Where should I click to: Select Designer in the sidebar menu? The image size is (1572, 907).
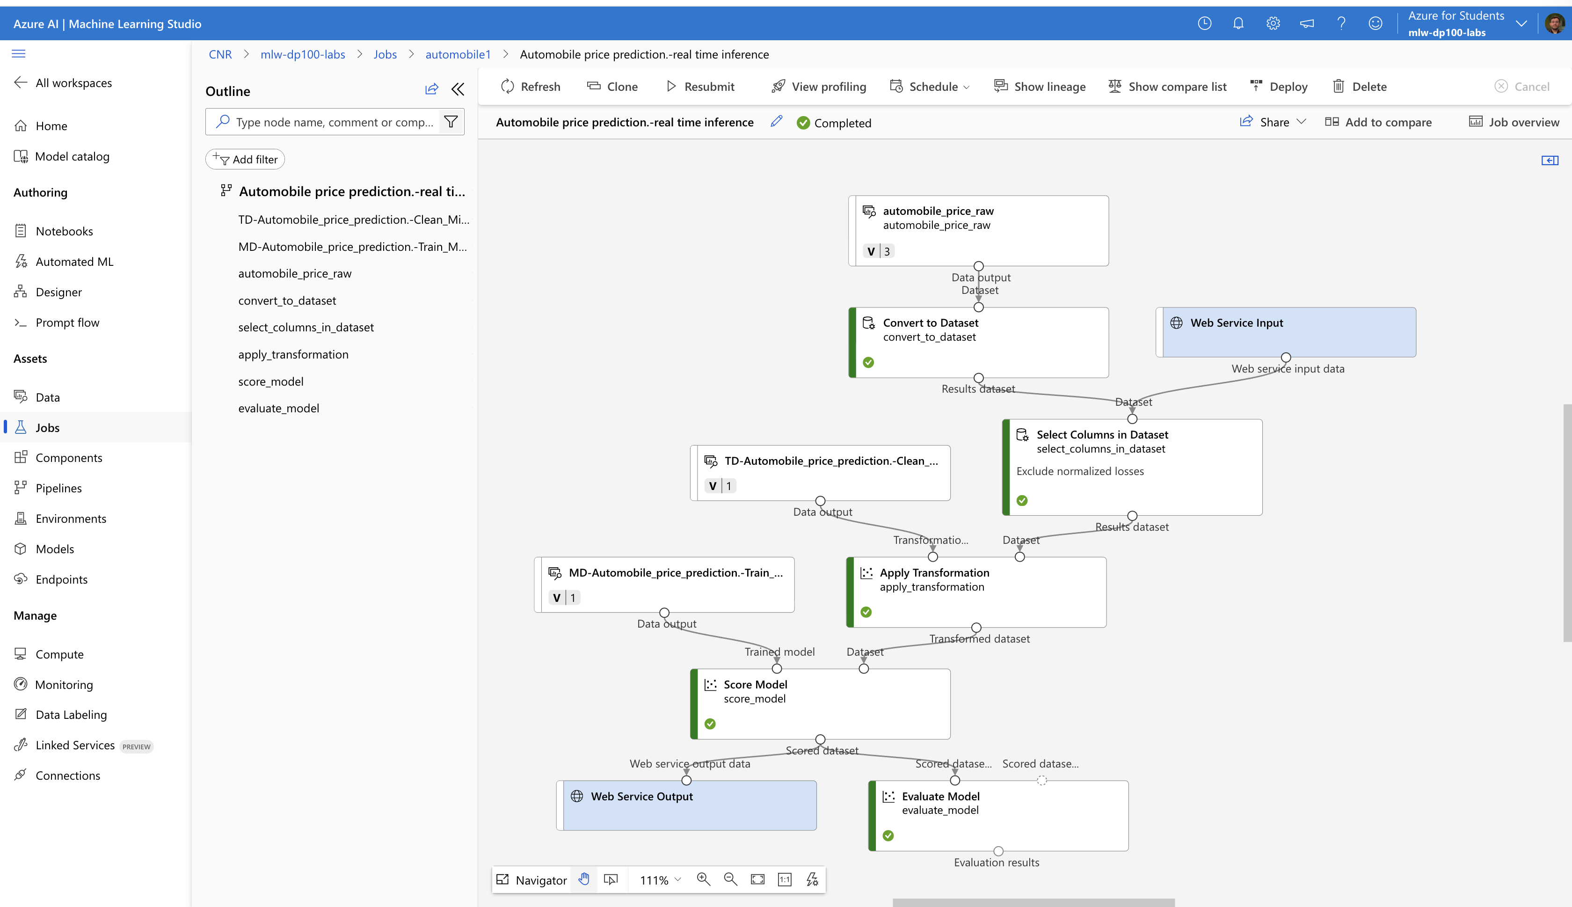click(x=58, y=292)
